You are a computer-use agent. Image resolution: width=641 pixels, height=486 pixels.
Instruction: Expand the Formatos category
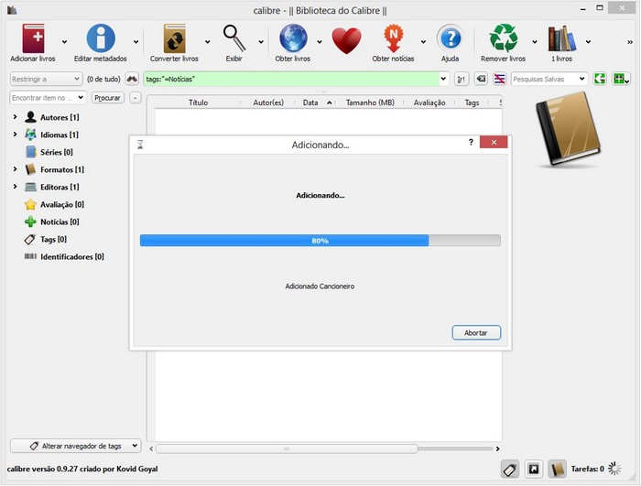[x=16, y=168]
